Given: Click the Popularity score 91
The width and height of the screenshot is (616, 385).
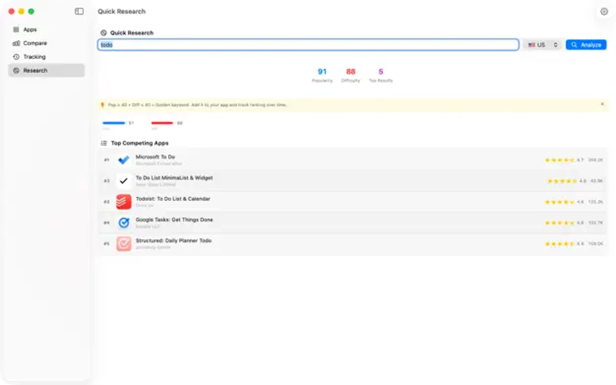Looking at the screenshot, I should (322, 72).
